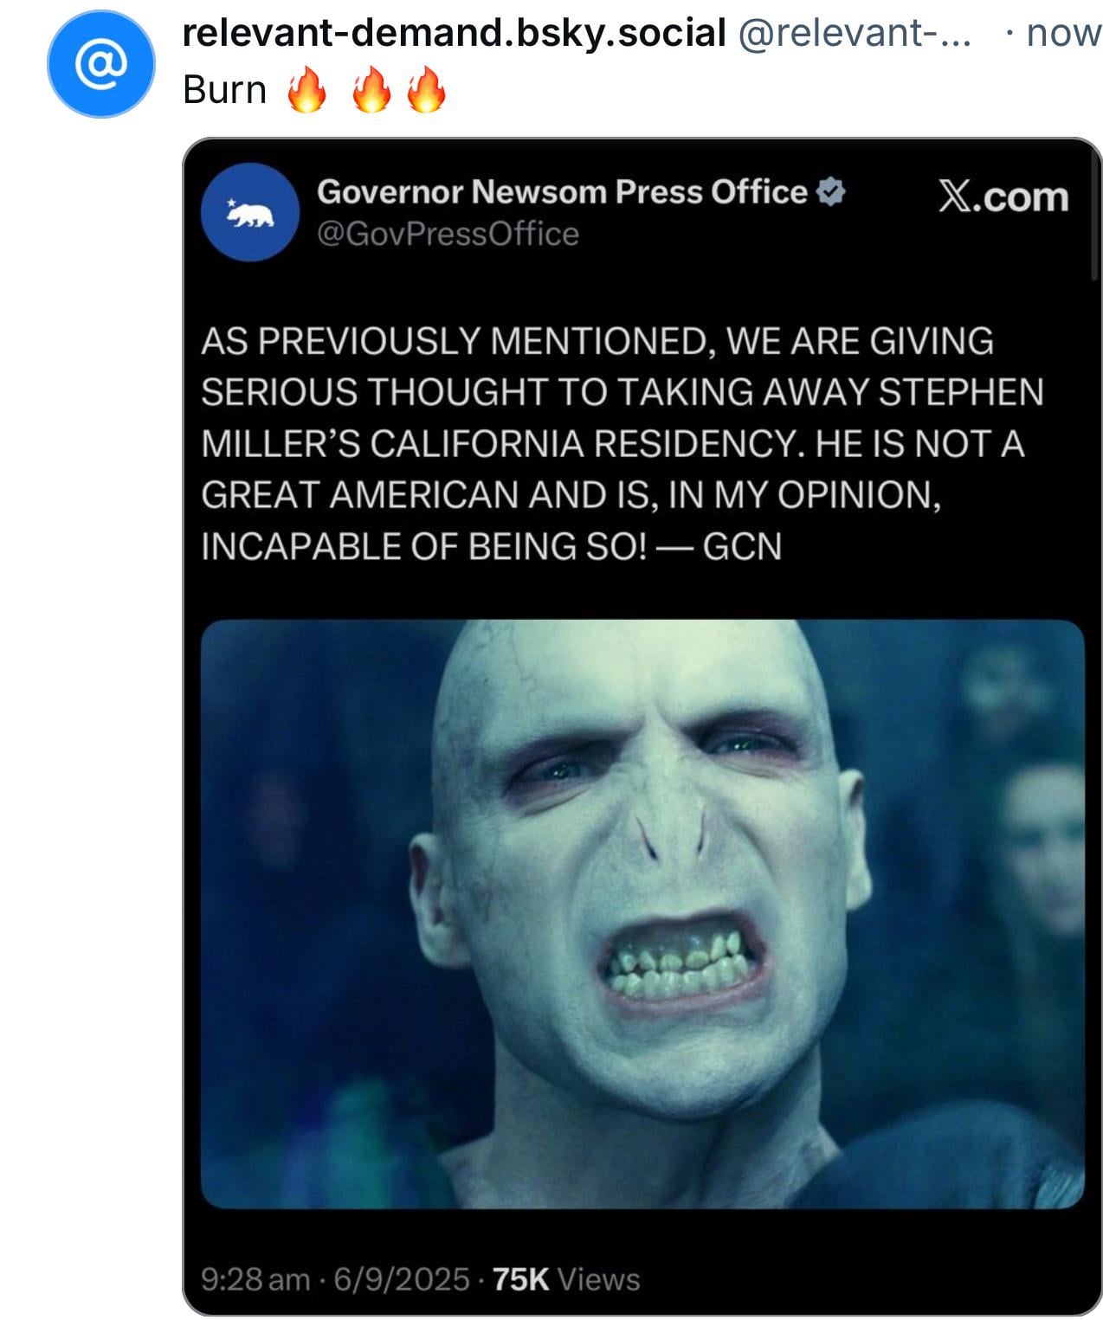The height and width of the screenshot is (1320, 1103).
Task: Click the last fire emoji
Action: [426, 90]
